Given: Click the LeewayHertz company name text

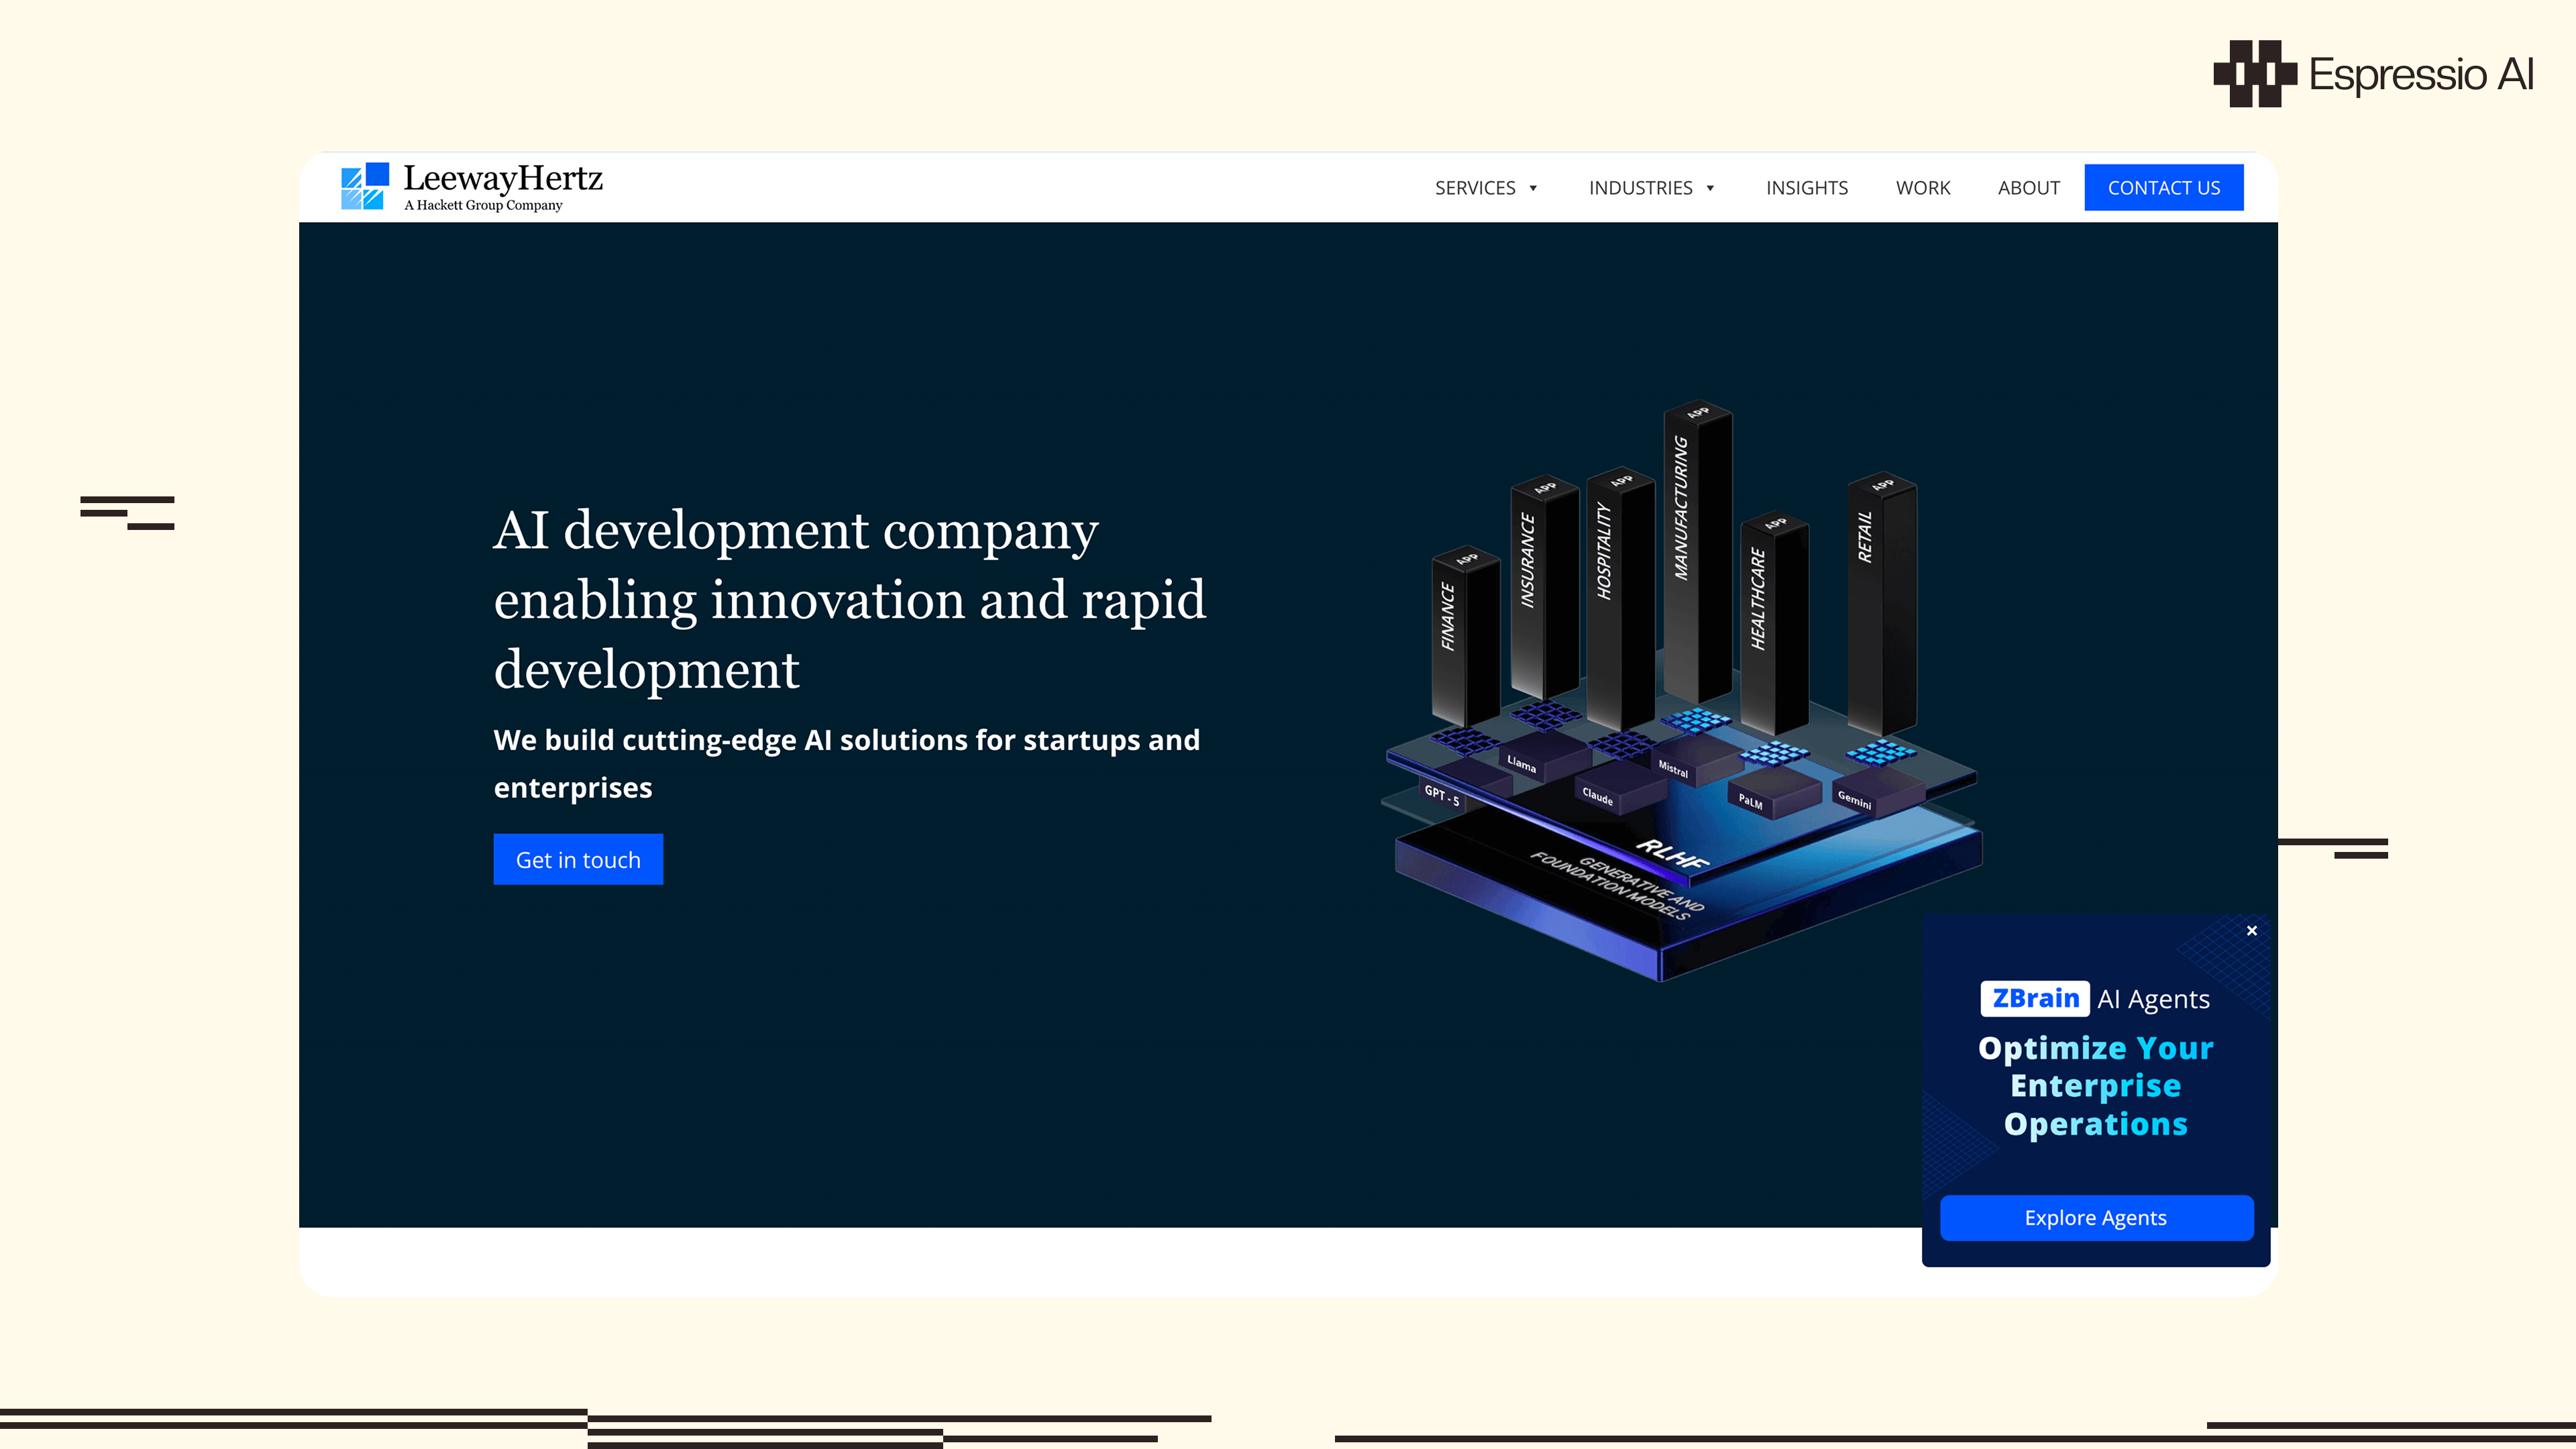Looking at the screenshot, I should tap(503, 178).
